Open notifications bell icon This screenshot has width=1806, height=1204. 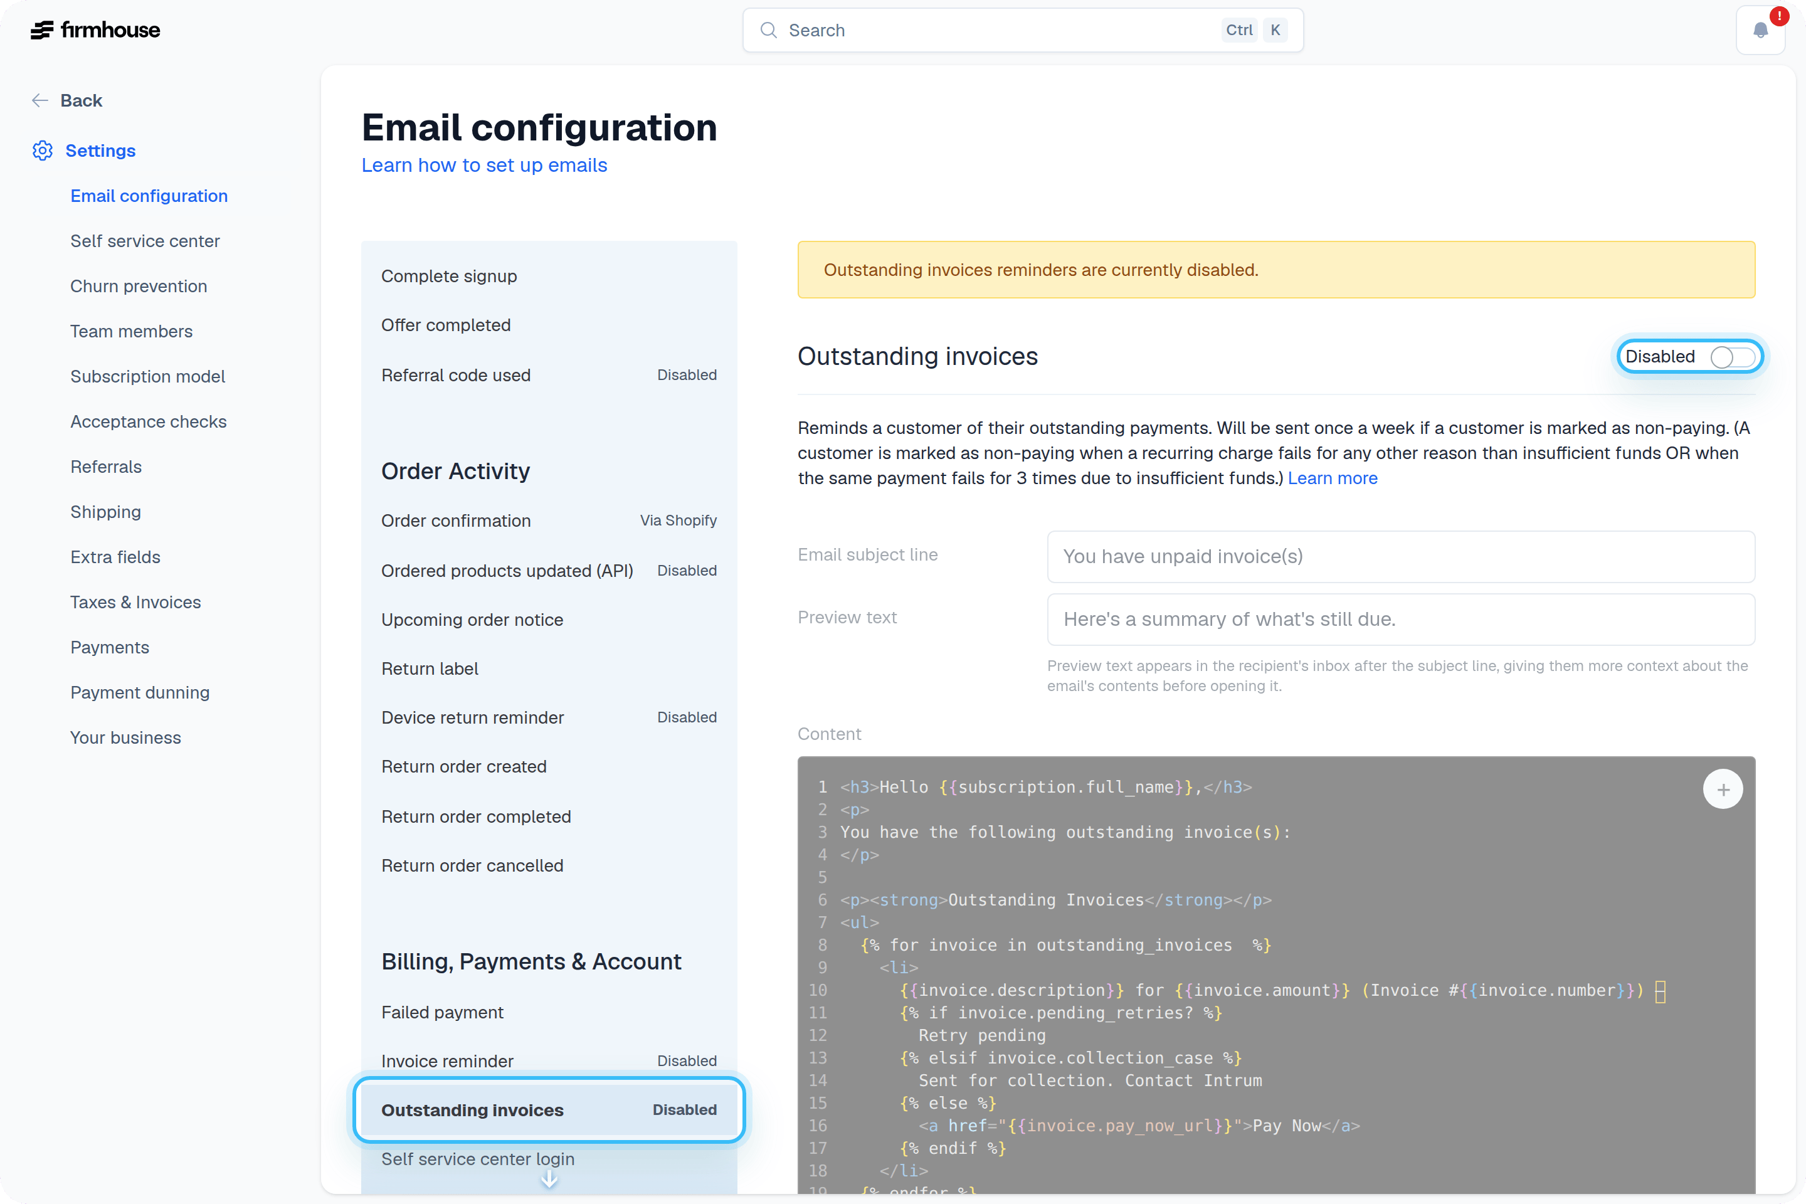pos(1760,31)
